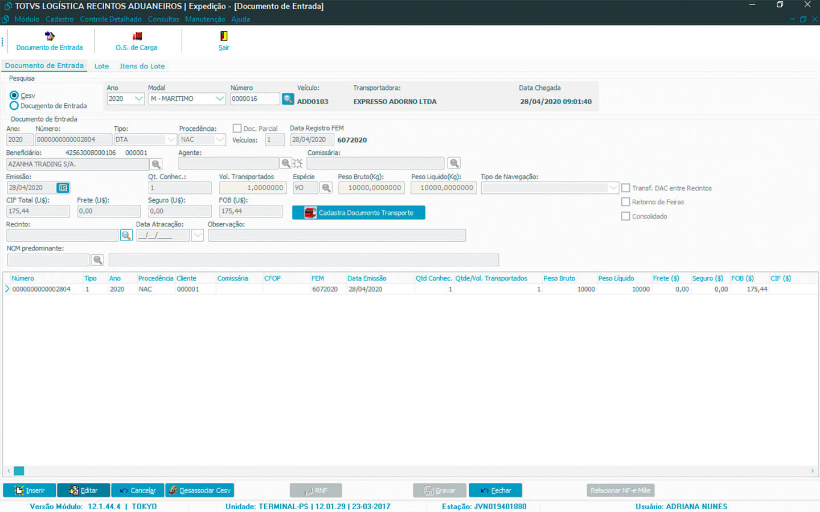Expand the Ano 2020 dropdown
Screen dimensions: 820x512
[x=138, y=99]
